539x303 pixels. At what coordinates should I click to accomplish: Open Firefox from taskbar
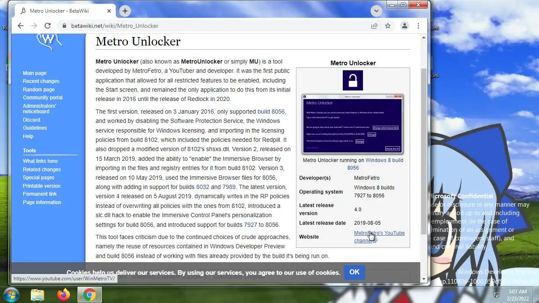click(x=64, y=295)
